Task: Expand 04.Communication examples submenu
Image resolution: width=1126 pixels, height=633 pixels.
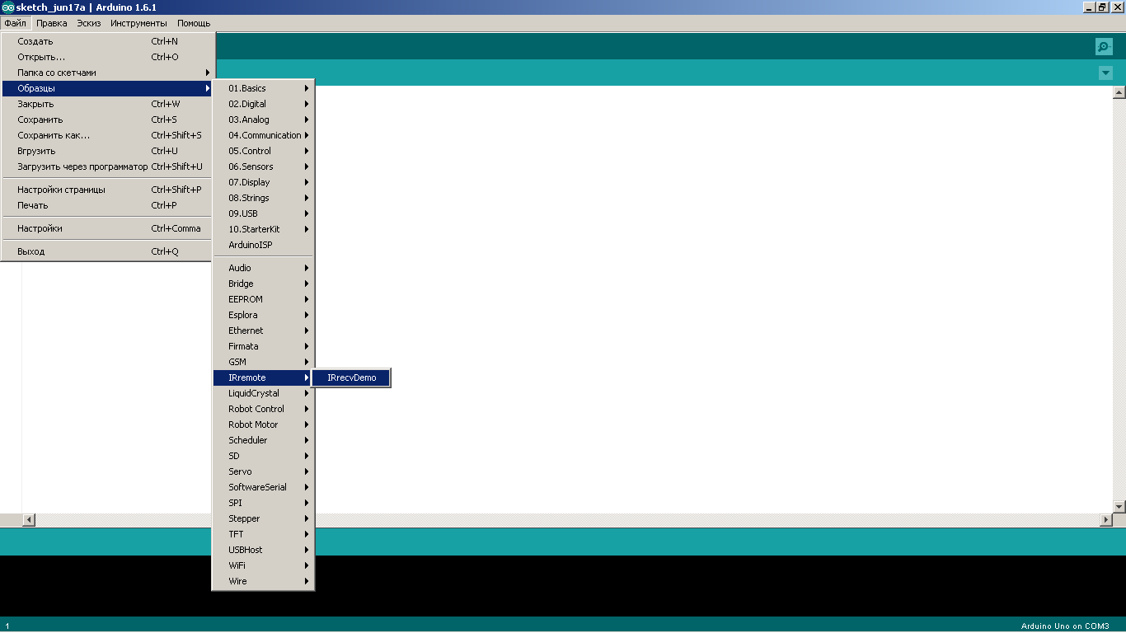Action: [x=263, y=135]
